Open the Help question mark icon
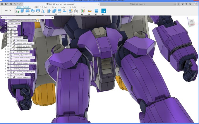 click(191, 4)
